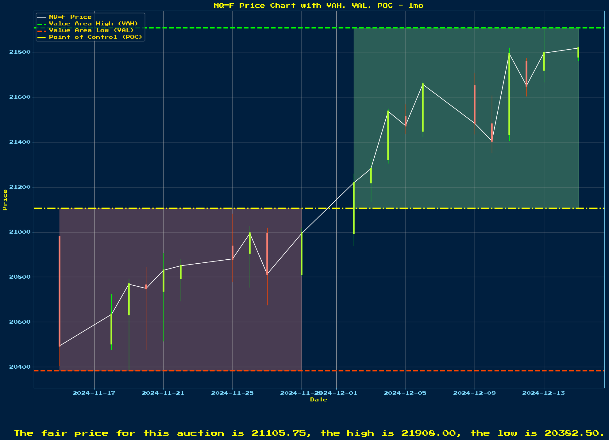Click the Point of Control legend entry
The height and width of the screenshot is (440, 609).
tap(95, 37)
